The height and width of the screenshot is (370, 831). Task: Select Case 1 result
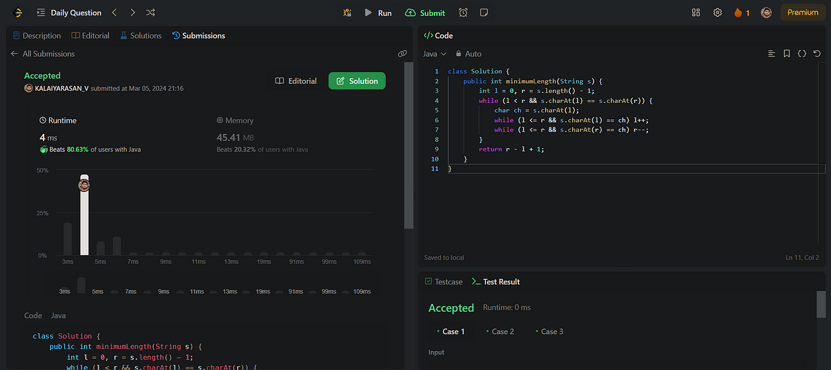[450, 331]
